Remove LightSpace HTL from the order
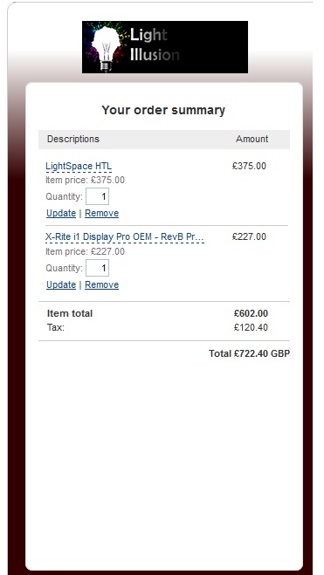The width and height of the screenshot is (324, 575). [x=101, y=213]
